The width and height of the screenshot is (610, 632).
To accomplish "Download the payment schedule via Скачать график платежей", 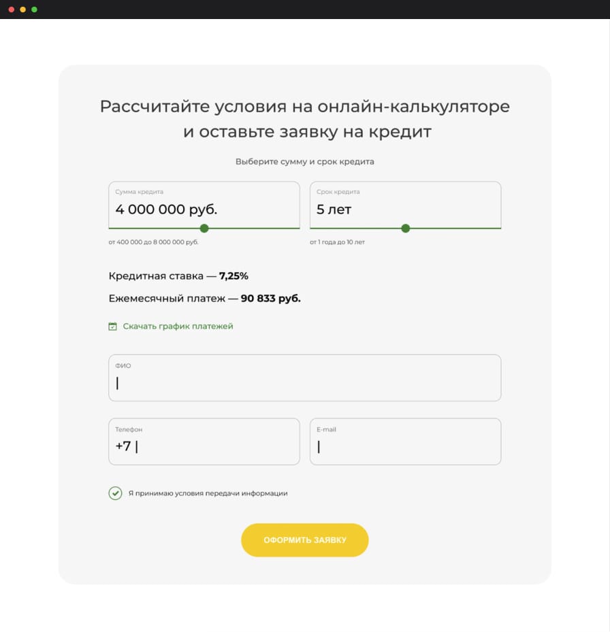I will pos(178,327).
